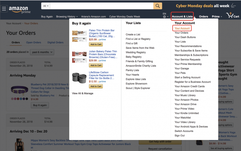Click Paleo Sunflower Butter bar thumbnail

79,36
